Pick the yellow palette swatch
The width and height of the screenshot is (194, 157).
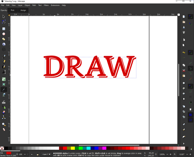point(73,148)
